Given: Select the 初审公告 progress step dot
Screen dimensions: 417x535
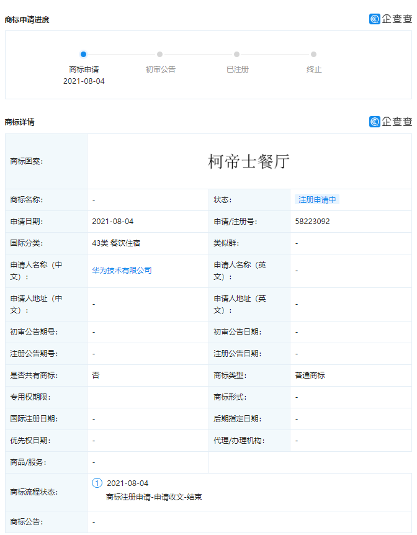Looking at the screenshot, I should point(160,55).
